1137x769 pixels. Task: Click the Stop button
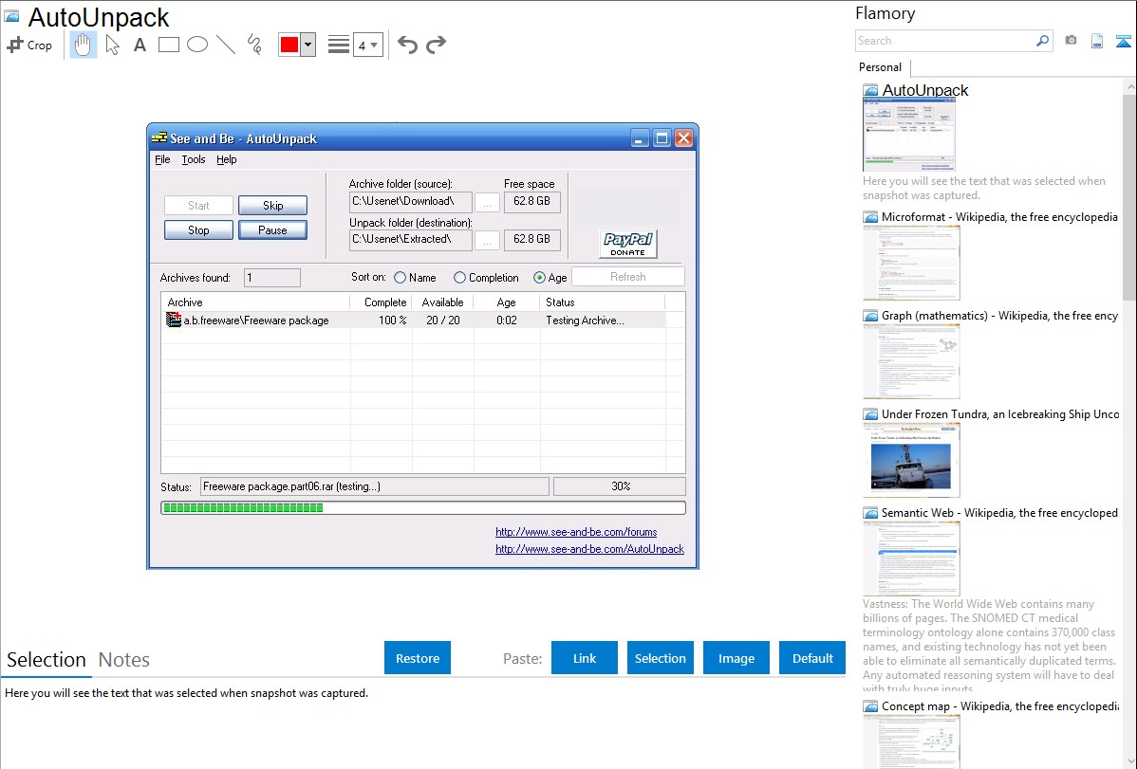[x=198, y=230]
